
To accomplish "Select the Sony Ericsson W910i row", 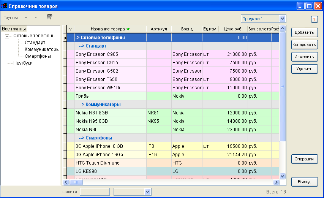I will tap(173, 88).
